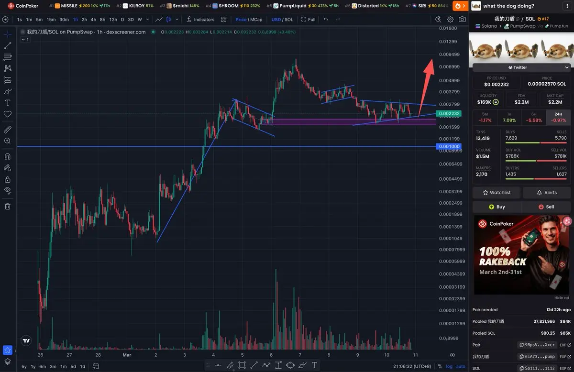Select the ruler measure tool
This screenshot has width=574, height=372.
click(x=8, y=130)
